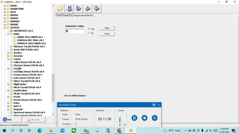
Task: Open the Info button at bottom left
Action: tap(11, 119)
